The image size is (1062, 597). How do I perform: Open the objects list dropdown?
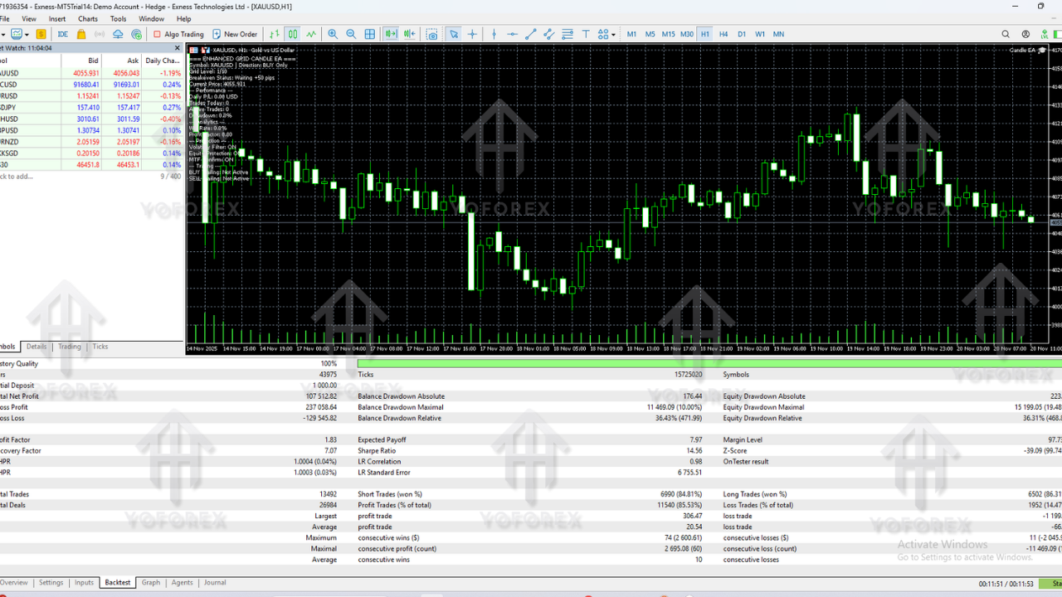tap(613, 34)
